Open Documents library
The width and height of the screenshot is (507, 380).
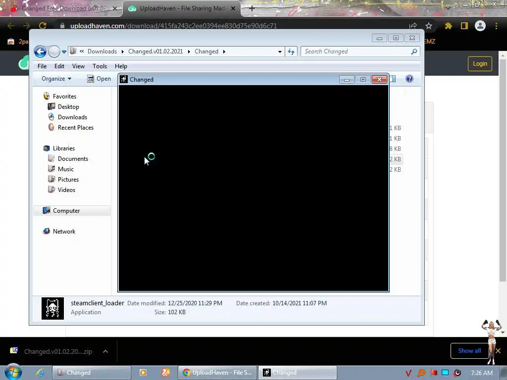tap(73, 159)
